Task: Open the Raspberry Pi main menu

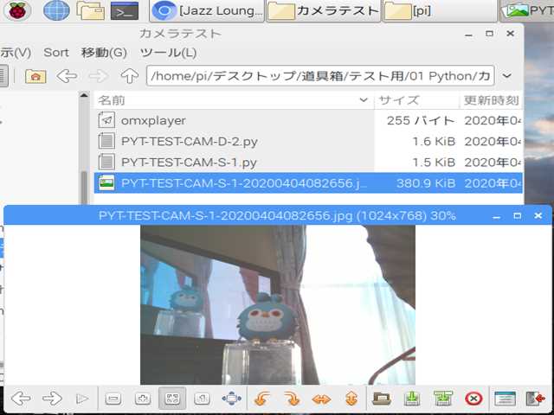Action: coord(19,11)
